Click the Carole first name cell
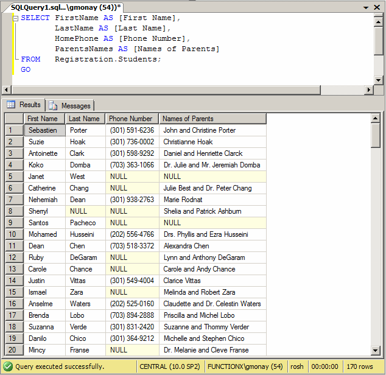 [x=44, y=269]
